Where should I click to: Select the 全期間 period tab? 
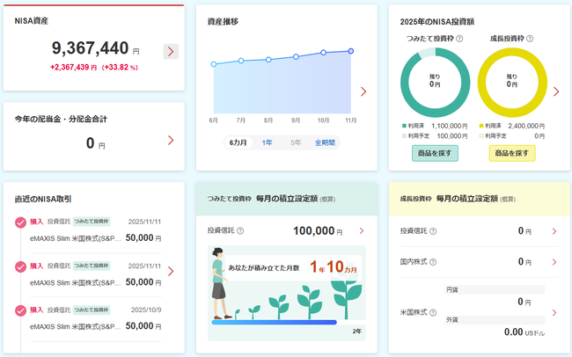325,142
